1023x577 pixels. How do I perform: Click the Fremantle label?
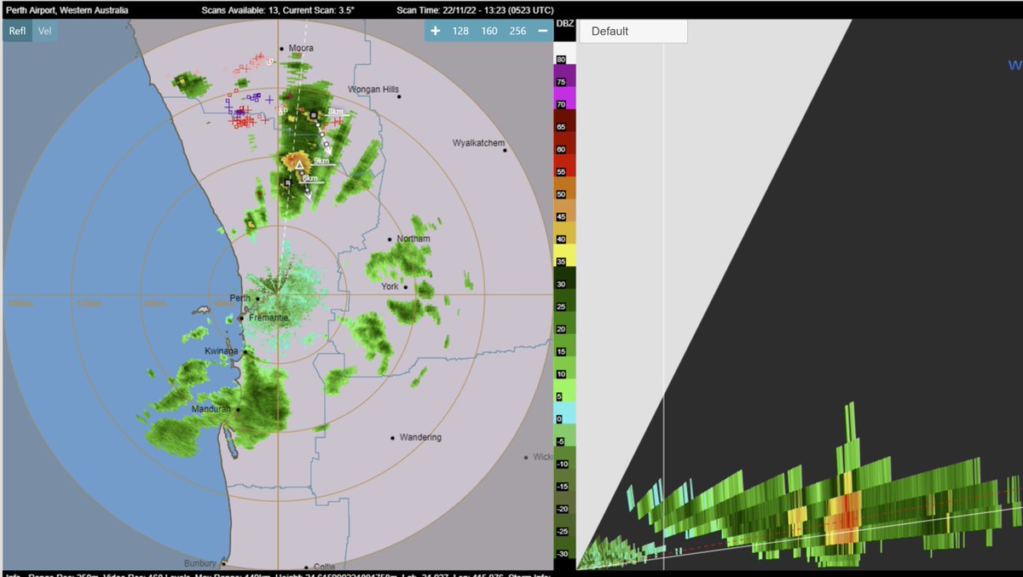click(269, 318)
